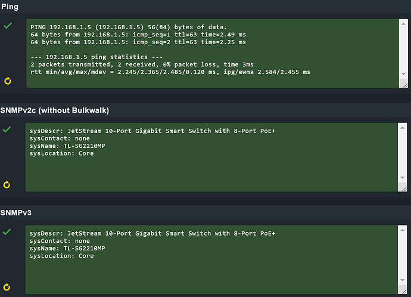
Task: Click scroll-up arrow in SNMPv2c output
Action: (402, 128)
